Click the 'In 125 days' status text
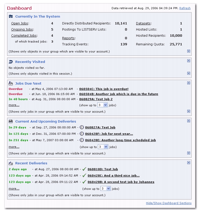The image size is (199, 213). point(18,134)
